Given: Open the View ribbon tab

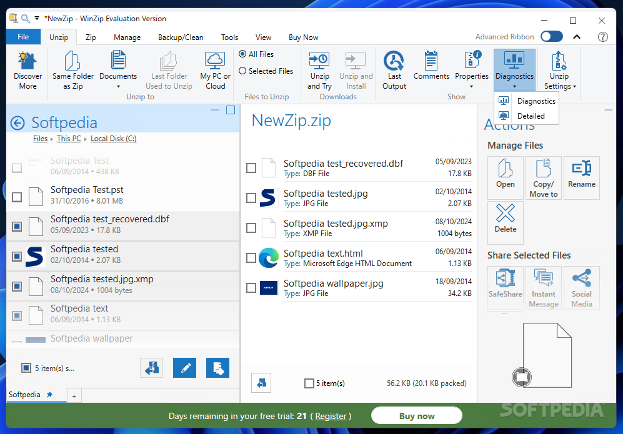Looking at the screenshot, I should 263,37.
